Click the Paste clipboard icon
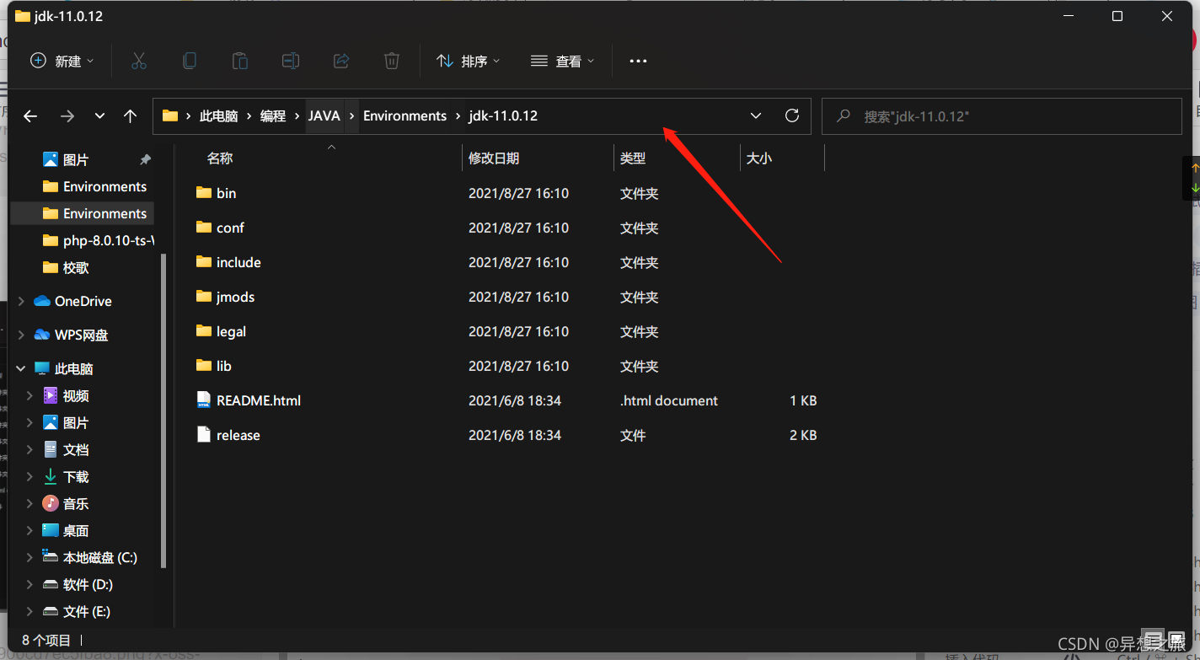 click(240, 61)
